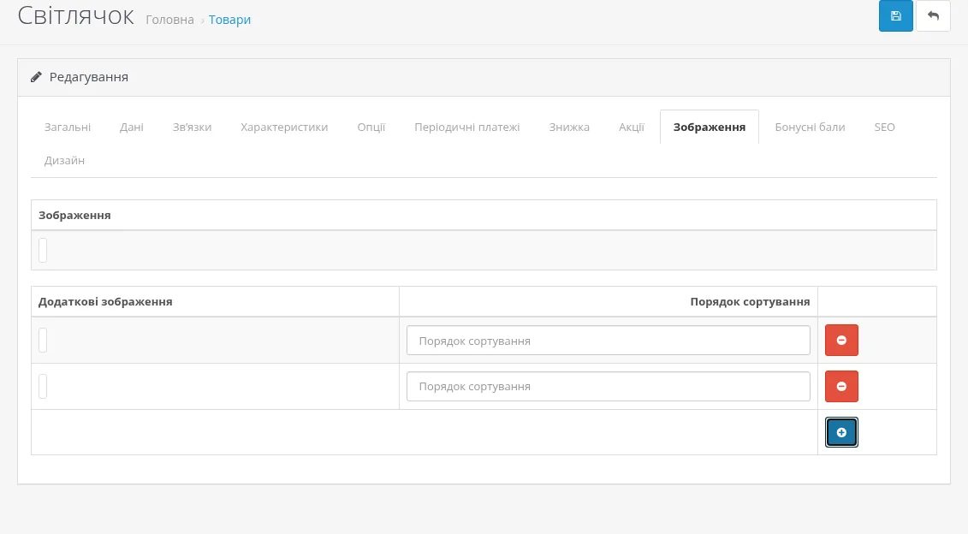Switch to the Дані tab
Image resolution: width=968 pixels, height=534 pixels.
pyautogui.click(x=132, y=128)
